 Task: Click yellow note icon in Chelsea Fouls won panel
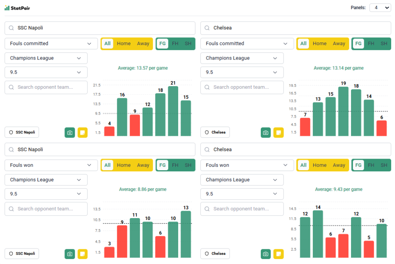pos(279,254)
